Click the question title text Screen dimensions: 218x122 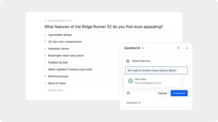pyautogui.click(x=103, y=27)
